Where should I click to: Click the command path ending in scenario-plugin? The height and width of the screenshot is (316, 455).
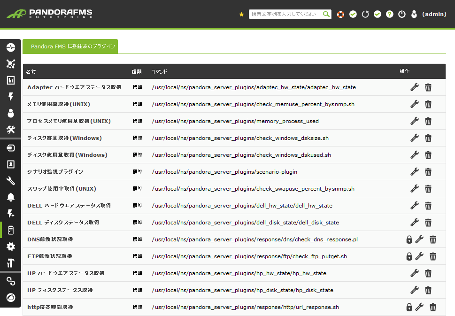(224, 172)
